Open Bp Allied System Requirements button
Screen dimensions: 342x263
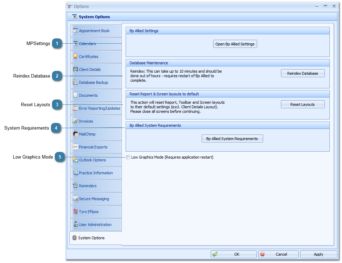pos(232,139)
